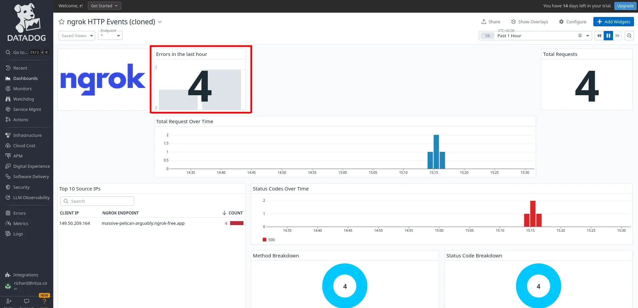Click the Metrics sidebar icon

[8, 223]
